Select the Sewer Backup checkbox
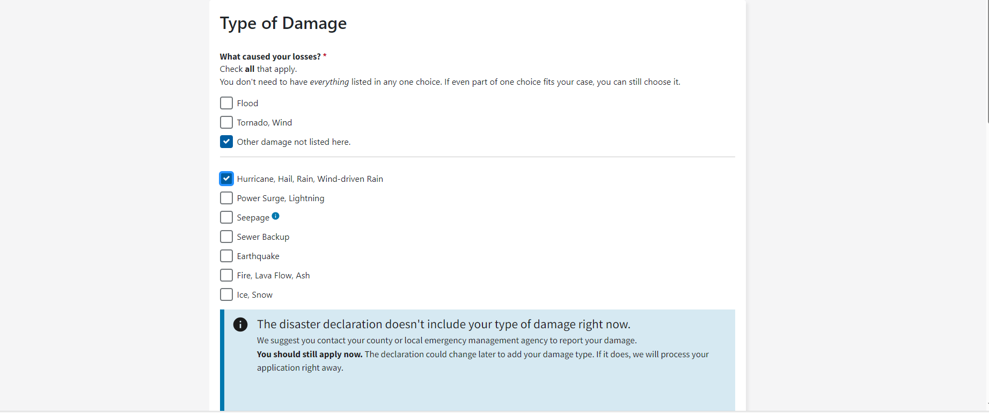 click(x=226, y=237)
